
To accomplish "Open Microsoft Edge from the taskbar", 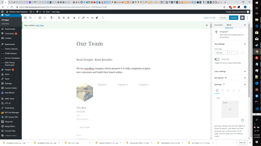I will click(x=257, y=26).
